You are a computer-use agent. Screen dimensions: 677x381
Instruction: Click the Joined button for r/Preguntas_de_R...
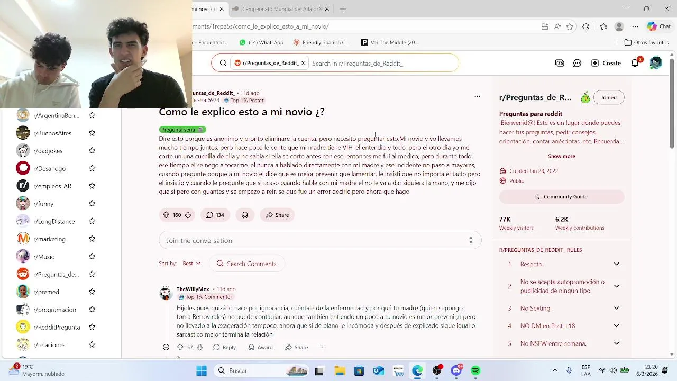click(x=608, y=97)
